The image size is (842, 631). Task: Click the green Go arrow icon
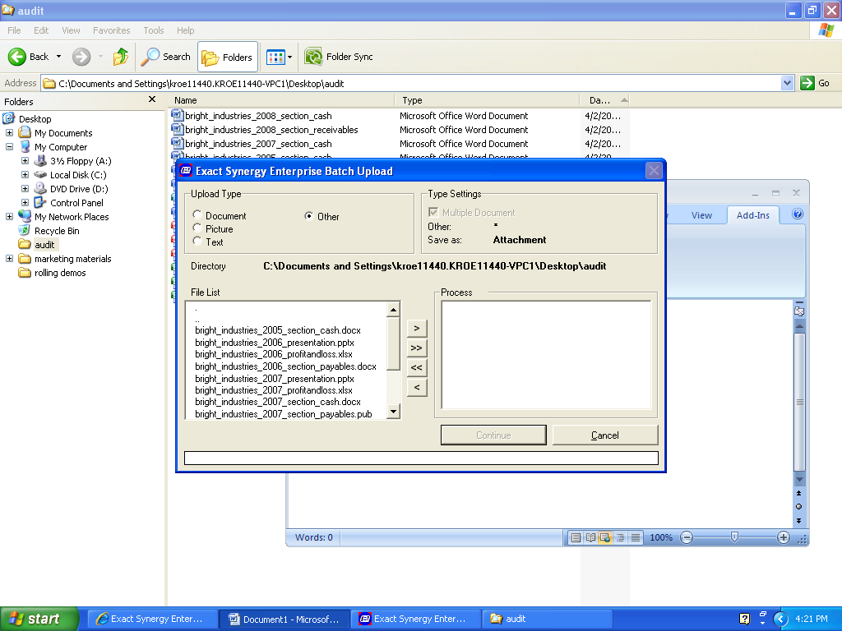coord(807,83)
